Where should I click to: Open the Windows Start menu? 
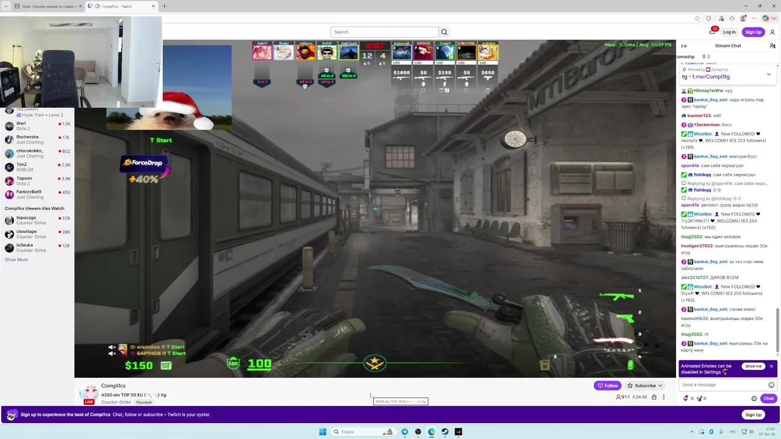[x=322, y=432]
